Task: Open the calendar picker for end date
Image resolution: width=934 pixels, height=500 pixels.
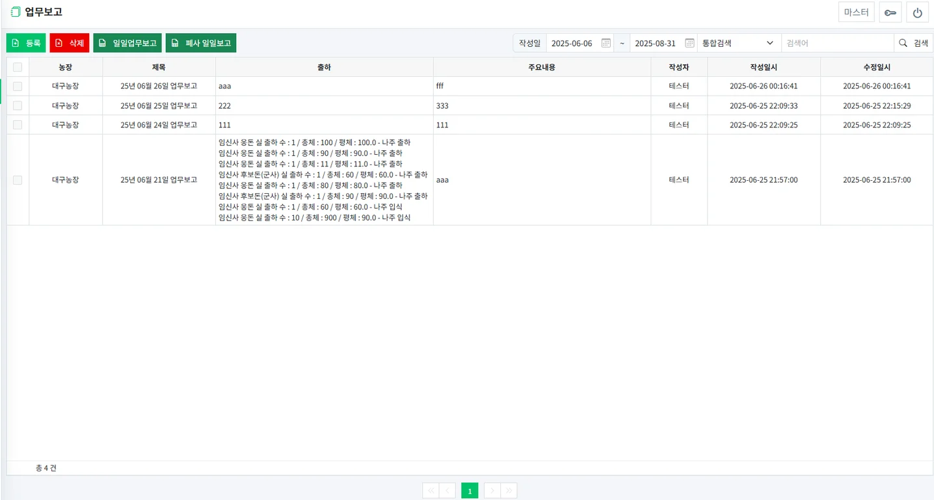Action: click(x=689, y=42)
